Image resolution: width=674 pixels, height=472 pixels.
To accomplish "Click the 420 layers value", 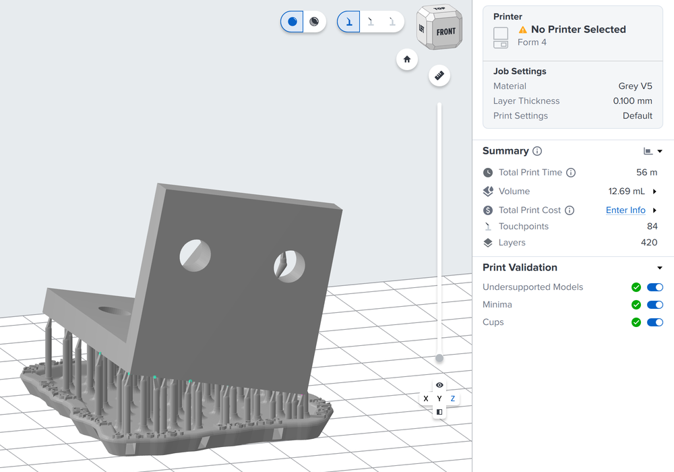I will (x=649, y=243).
